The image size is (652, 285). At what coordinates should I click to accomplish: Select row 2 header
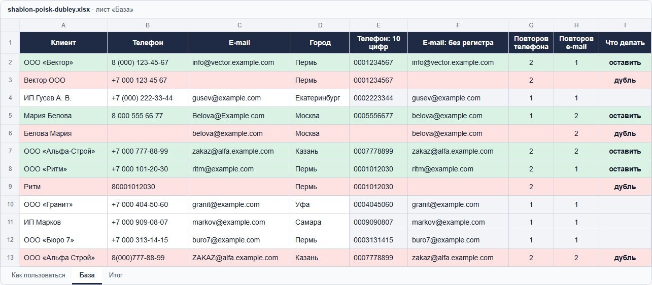click(10, 62)
